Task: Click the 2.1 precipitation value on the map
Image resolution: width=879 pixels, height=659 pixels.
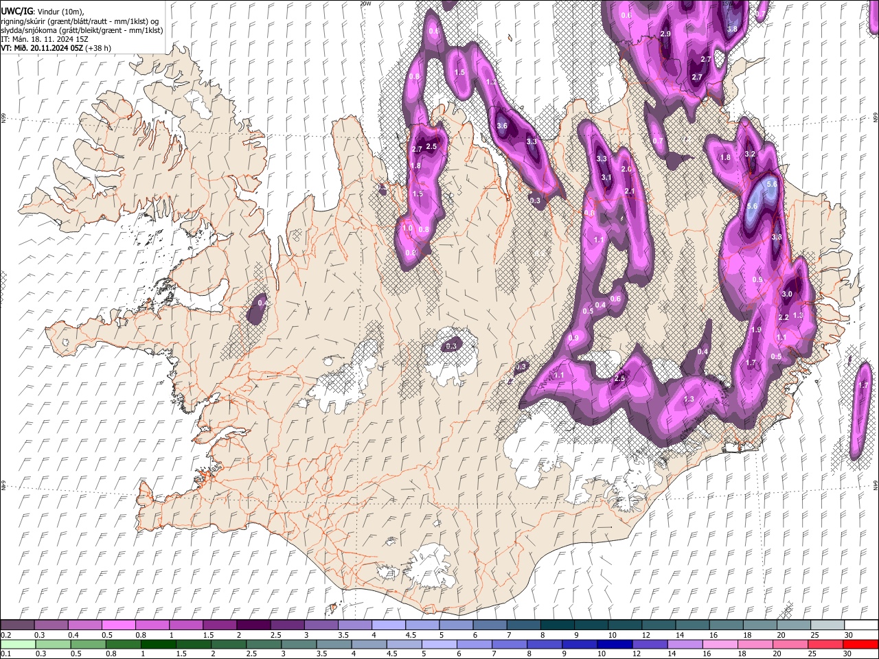Action: tap(630, 192)
